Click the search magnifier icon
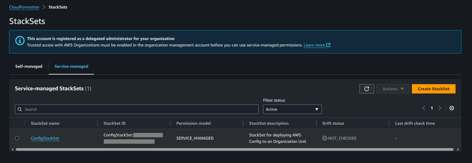472x163 pixels. click(x=20, y=109)
